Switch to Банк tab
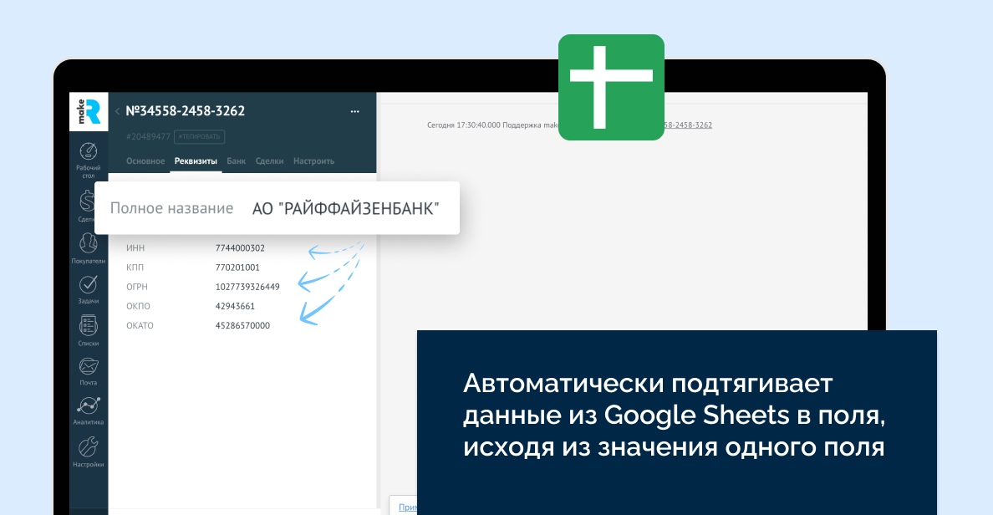The image size is (993, 515). point(237,161)
